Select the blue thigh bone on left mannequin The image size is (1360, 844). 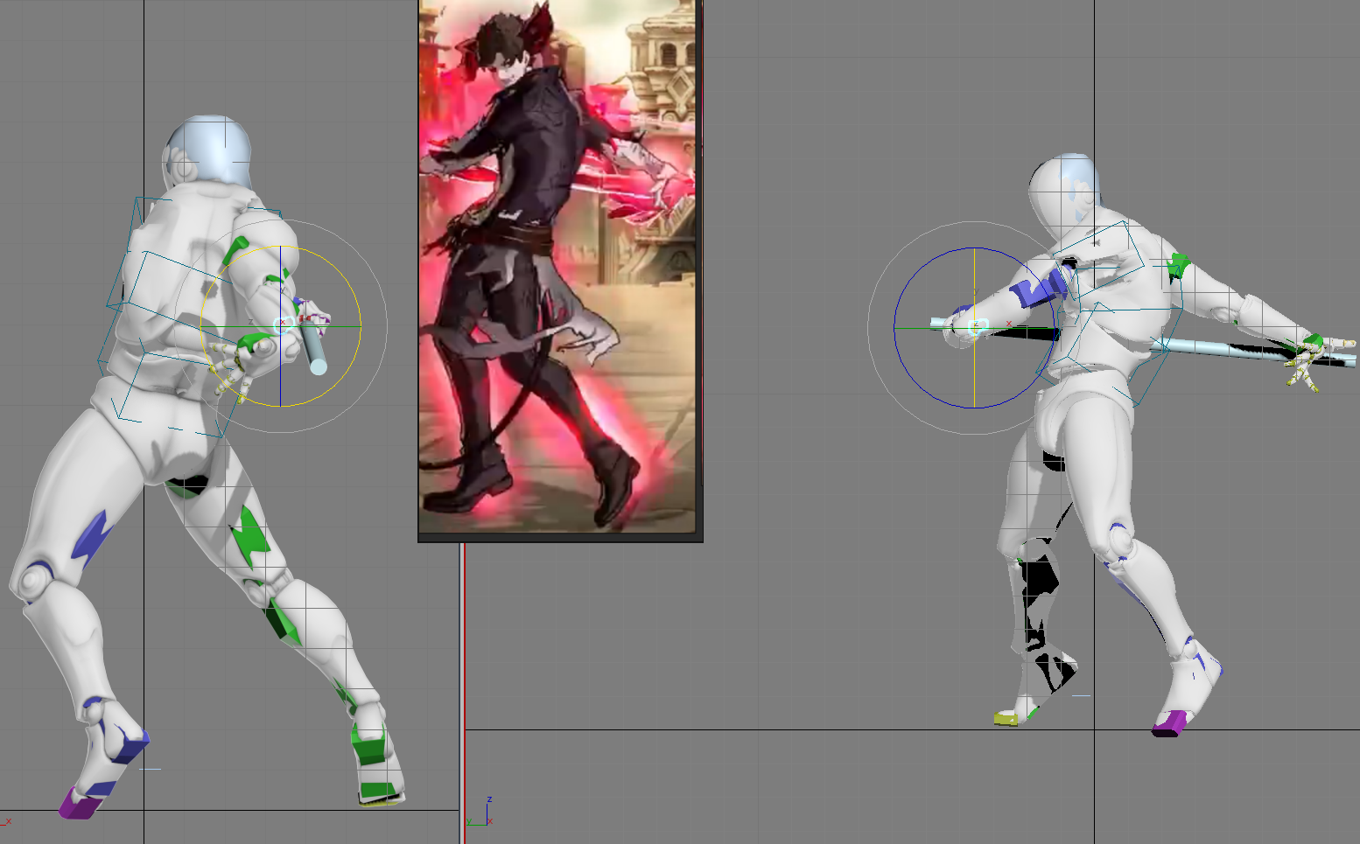pos(91,535)
